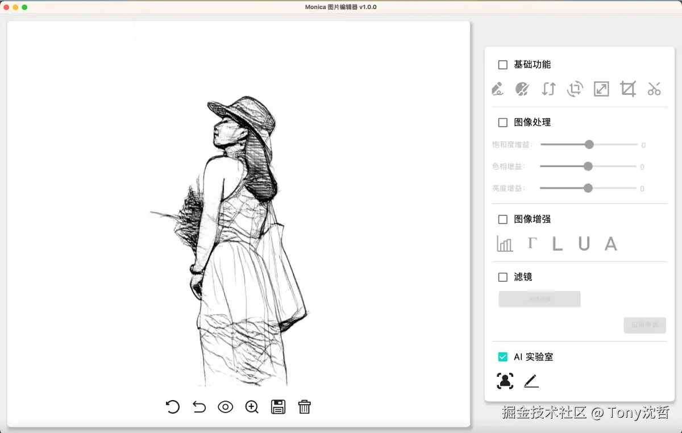This screenshot has width=682, height=433.
Task: Click the AI 实验室 section label
Action: click(x=534, y=357)
